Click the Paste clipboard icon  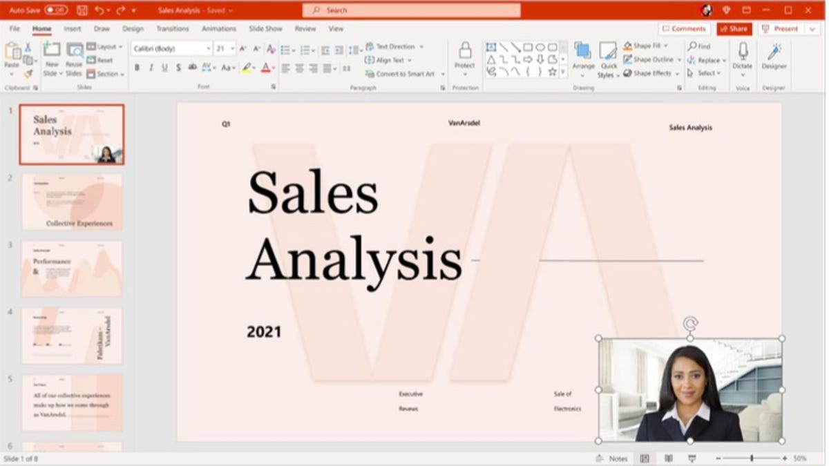click(12, 51)
